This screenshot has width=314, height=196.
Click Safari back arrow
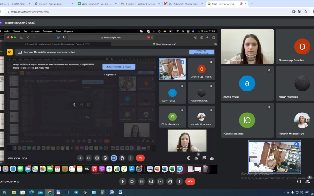click(28, 37)
